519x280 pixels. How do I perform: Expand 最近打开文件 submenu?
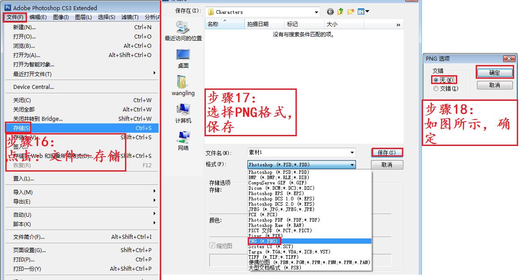click(154, 73)
